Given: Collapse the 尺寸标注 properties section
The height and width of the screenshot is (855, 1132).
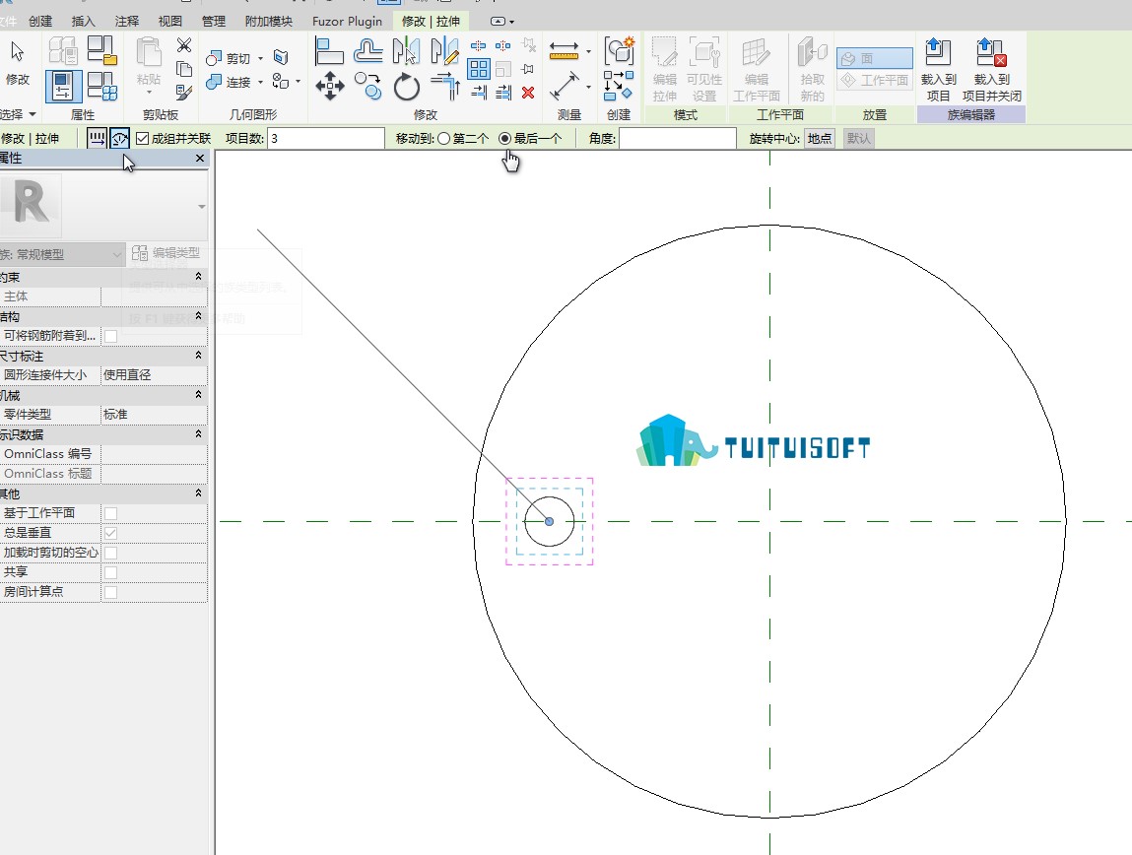Looking at the screenshot, I should tap(199, 356).
